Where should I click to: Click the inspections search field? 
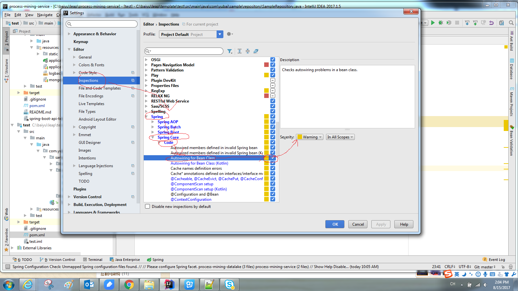(x=184, y=51)
